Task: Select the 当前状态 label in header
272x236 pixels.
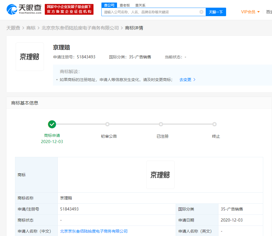Action: pyautogui.click(x=173, y=57)
